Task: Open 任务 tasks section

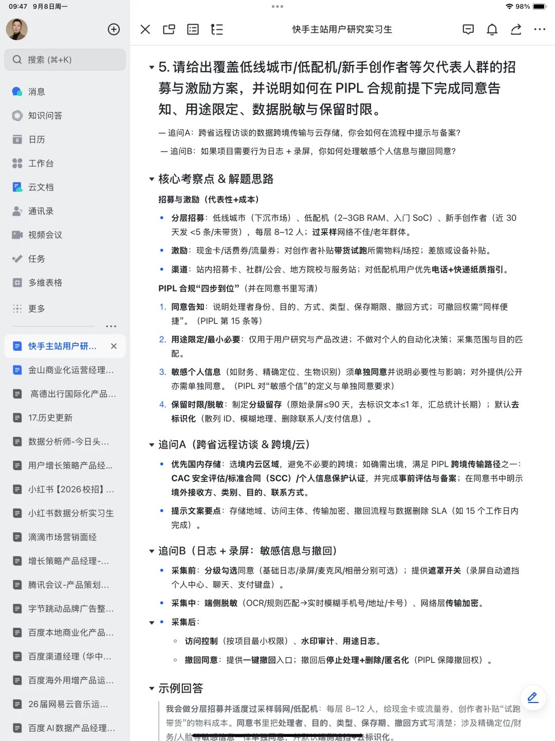Action: coord(65,259)
